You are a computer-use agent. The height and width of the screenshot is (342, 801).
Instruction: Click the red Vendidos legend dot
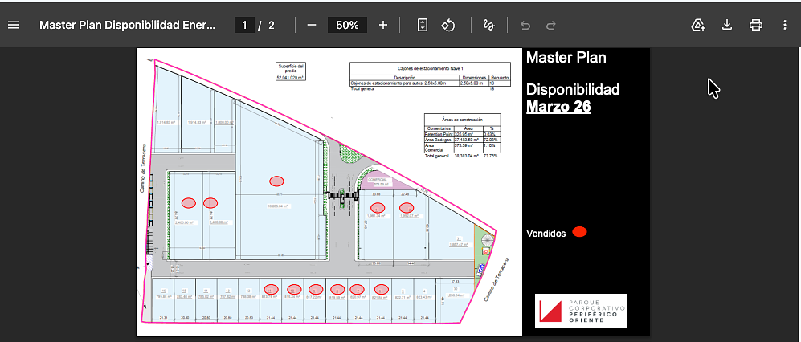[579, 233]
